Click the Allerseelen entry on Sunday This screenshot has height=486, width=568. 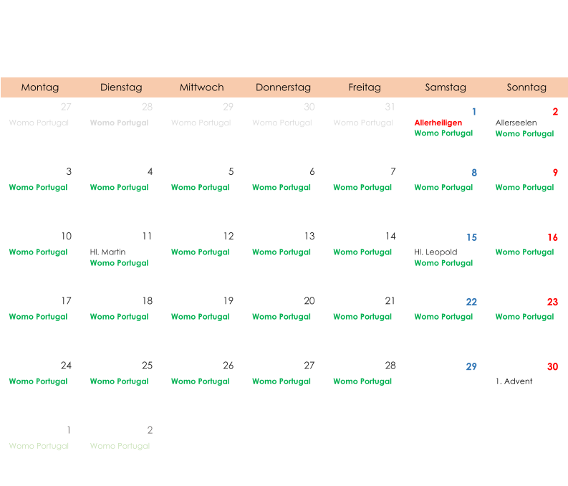click(516, 123)
